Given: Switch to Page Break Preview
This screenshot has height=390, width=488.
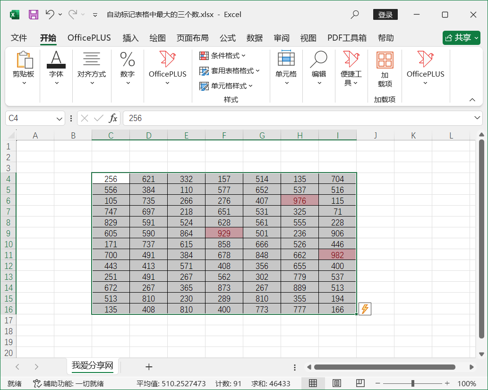Looking at the screenshot, I should tap(360, 383).
